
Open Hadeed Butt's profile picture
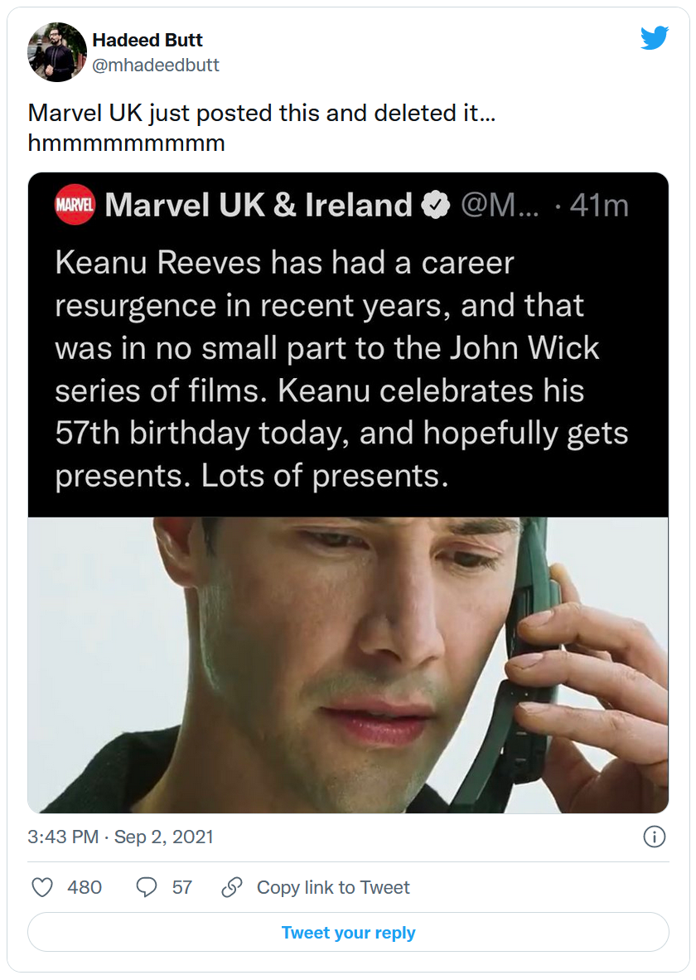click(x=57, y=52)
